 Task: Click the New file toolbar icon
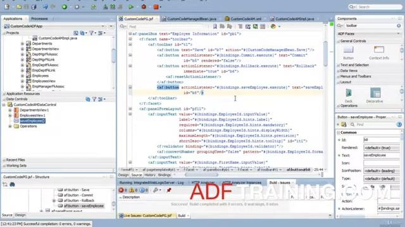pos(7,7)
